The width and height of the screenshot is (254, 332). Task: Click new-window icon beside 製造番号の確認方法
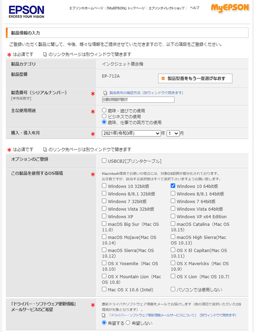click(x=105, y=93)
